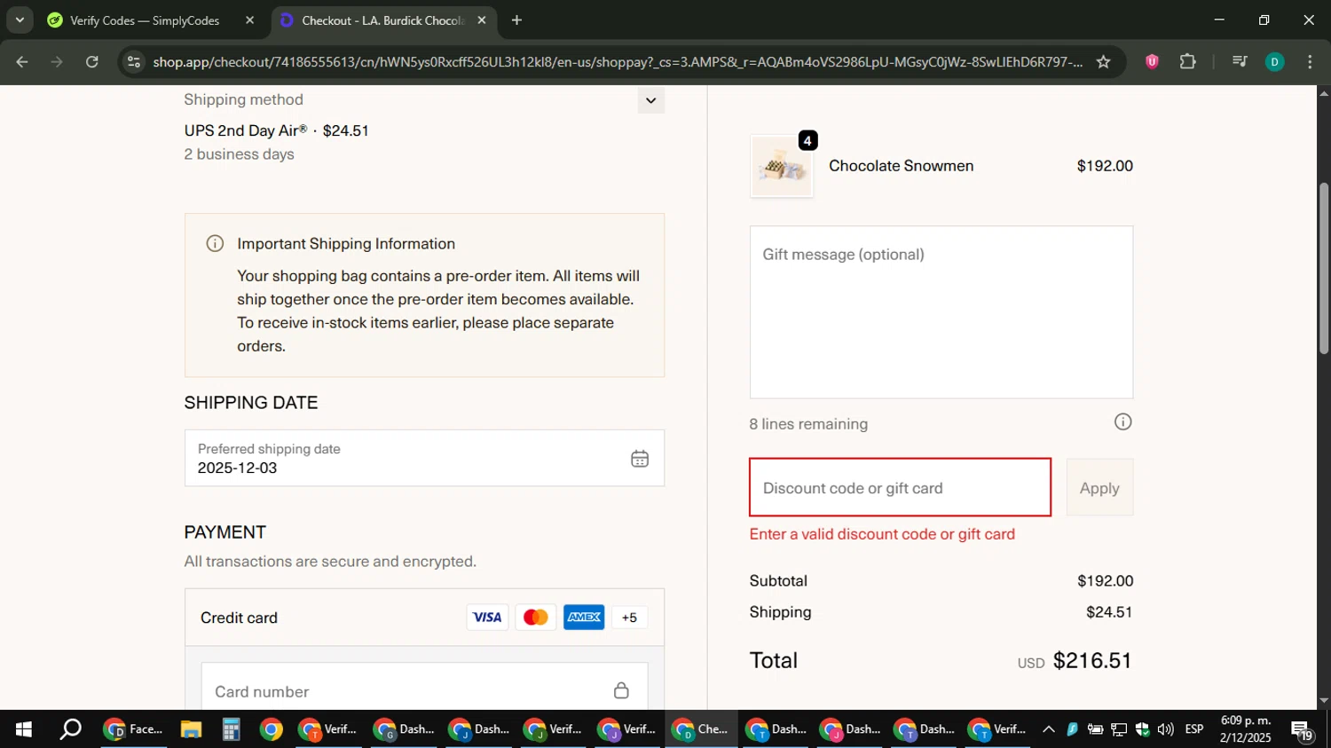Image resolution: width=1331 pixels, height=748 pixels.
Task: Select the Credit card payment option
Action: coord(424,618)
